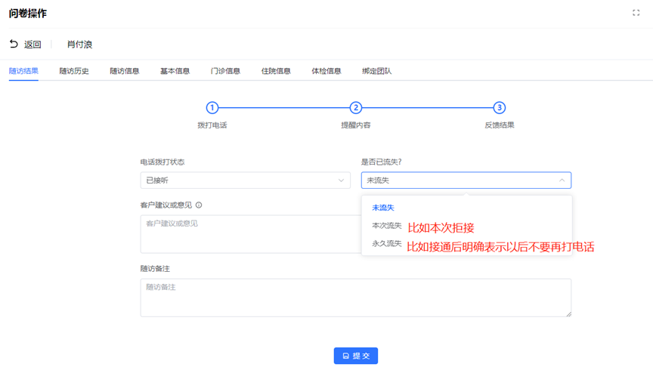Image resolution: width=653 pixels, height=367 pixels.
Task: Click into the 客户建议或意见 text area
Action: 251,234
